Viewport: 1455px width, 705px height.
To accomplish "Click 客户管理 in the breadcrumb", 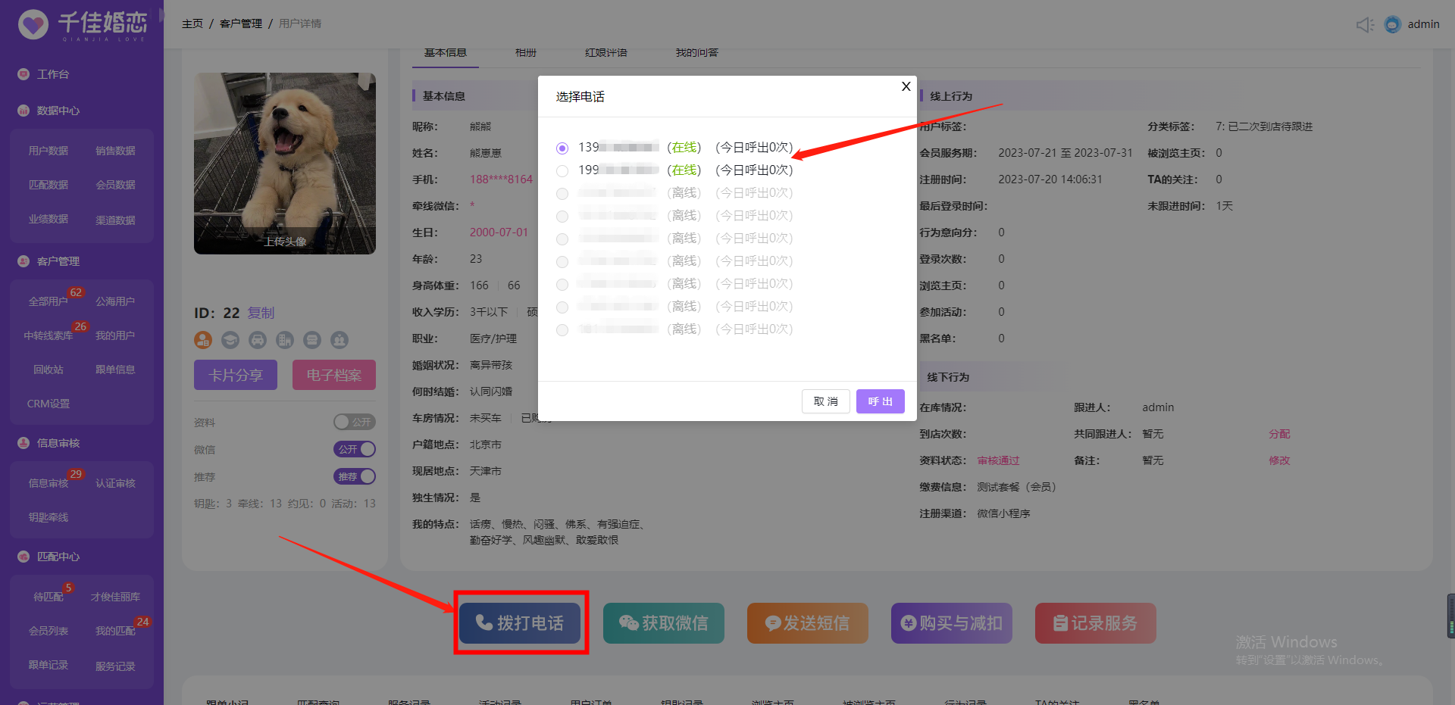I will [241, 23].
